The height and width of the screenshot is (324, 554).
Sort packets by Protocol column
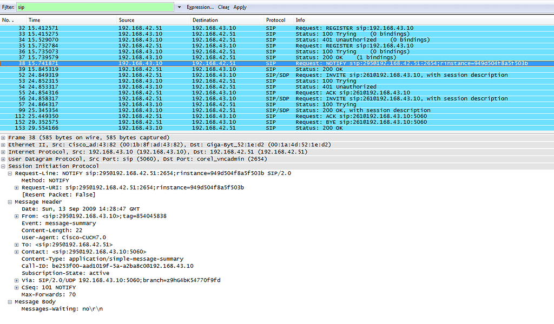coord(276,19)
